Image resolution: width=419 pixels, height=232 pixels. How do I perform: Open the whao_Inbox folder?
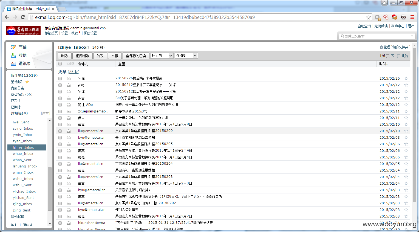click(x=23, y=153)
